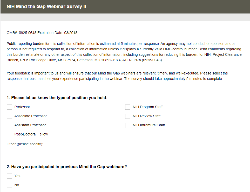Screen dimensions: 250x192
Task: Click the NIH Mind the Gap survey title
Action: 46,6
